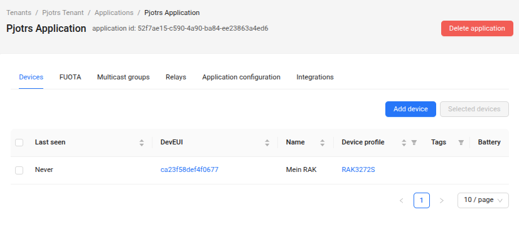
Task: Click the application id text
Action: pyautogui.click(x=180, y=28)
